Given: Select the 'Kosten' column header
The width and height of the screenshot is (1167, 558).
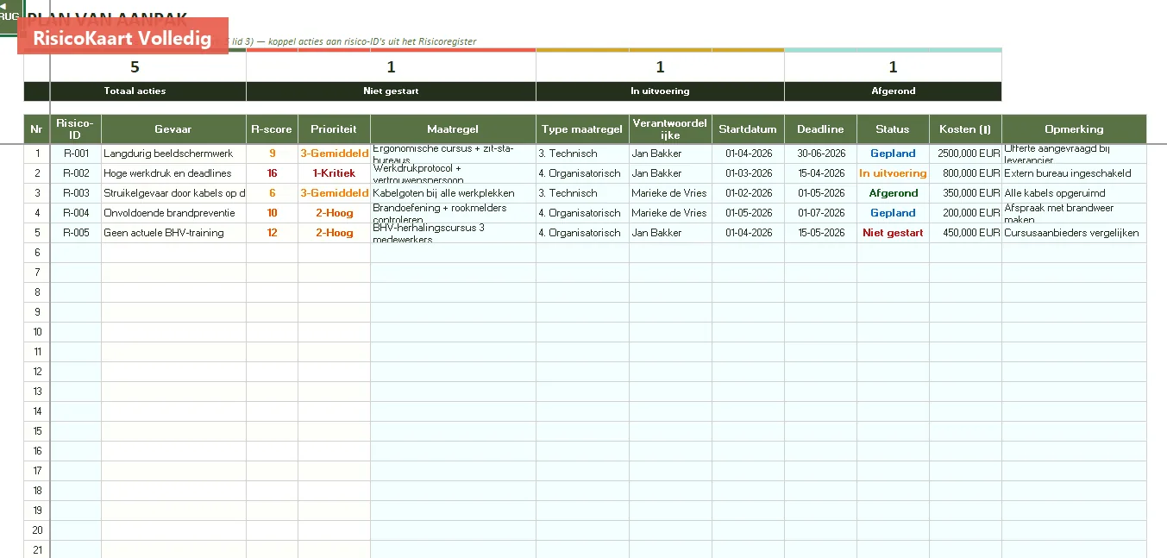Looking at the screenshot, I should point(965,129).
